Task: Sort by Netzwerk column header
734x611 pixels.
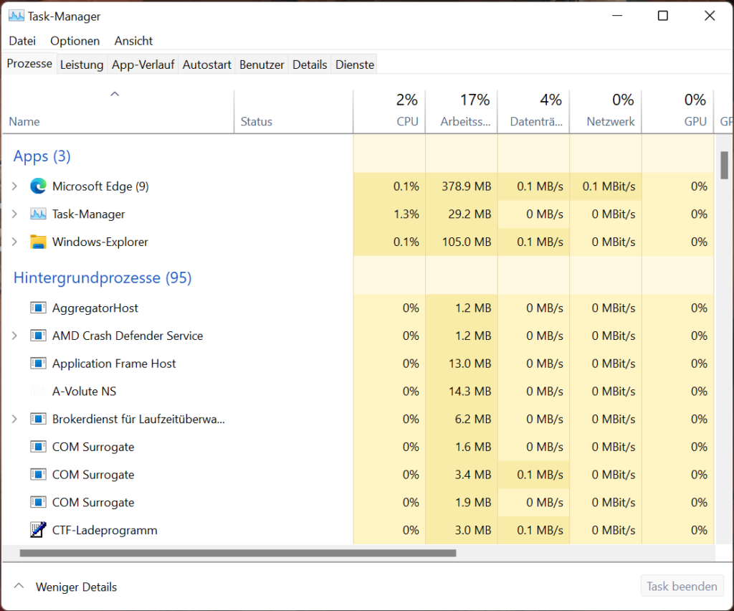Action: pos(606,111)
